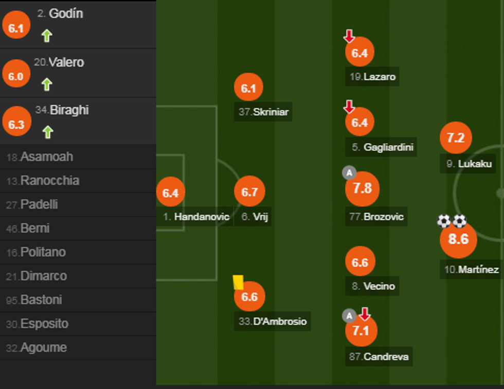504x389 pixels.
Task: Click Godín's green substituted-on arrow
Action: [x=47, y=35]
